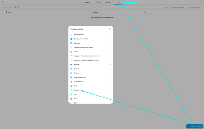Click the Random dice icon
Screen dimensions: 204x129
71,69
